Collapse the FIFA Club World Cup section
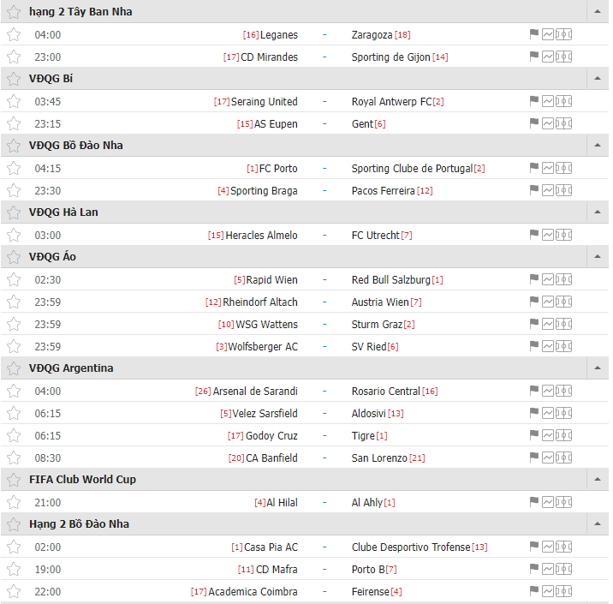The height and width of the screenshot is (604, 613). point(597,480)
